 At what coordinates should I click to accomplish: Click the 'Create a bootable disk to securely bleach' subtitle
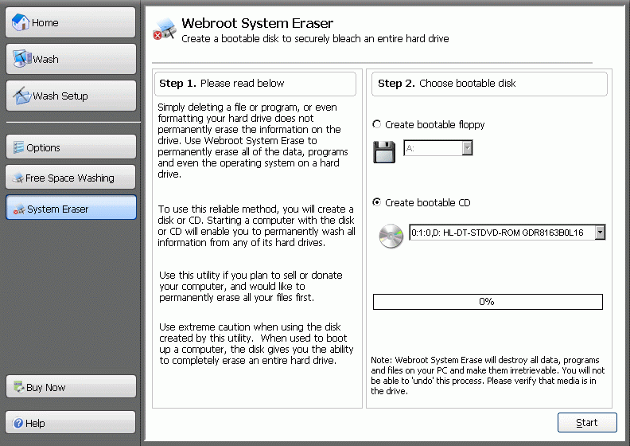tap(315, 38)
